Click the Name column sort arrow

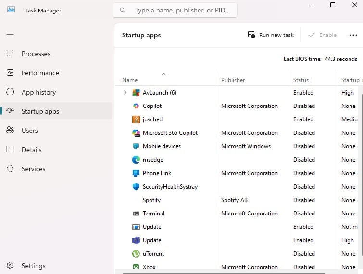coord(163,74)
